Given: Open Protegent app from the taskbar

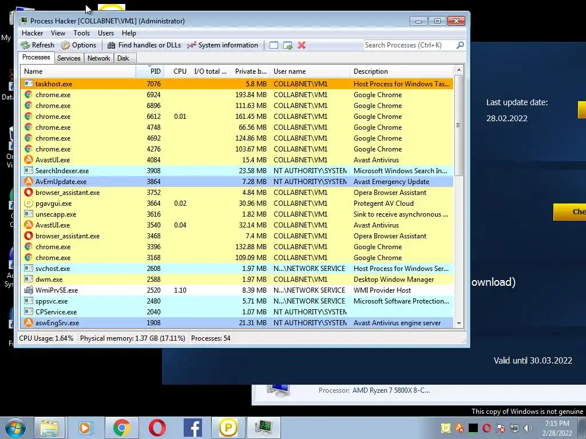Looking at the screenshot, I should click(228, 428).
